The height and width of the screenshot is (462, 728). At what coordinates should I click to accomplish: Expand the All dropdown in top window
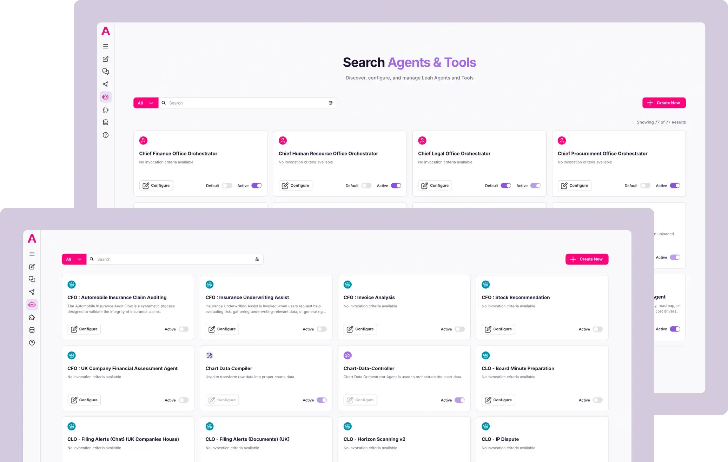[x=146, y=103]
